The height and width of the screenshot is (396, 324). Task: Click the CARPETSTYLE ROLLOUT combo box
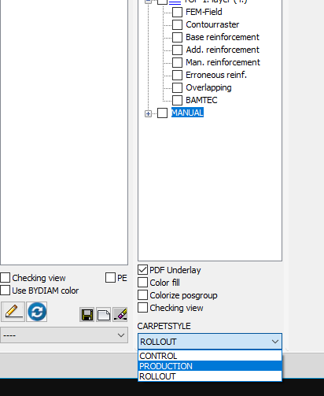(210, 342)
